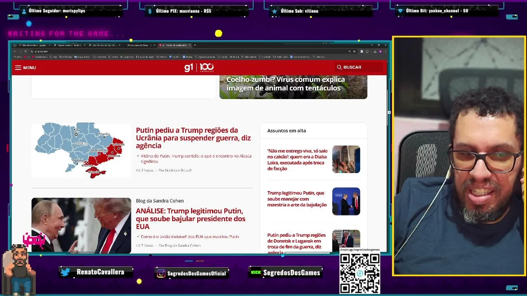Open trending Trump legitimou Putin story
The width and height of the screenshot is (527, 296).
[297, 199]
